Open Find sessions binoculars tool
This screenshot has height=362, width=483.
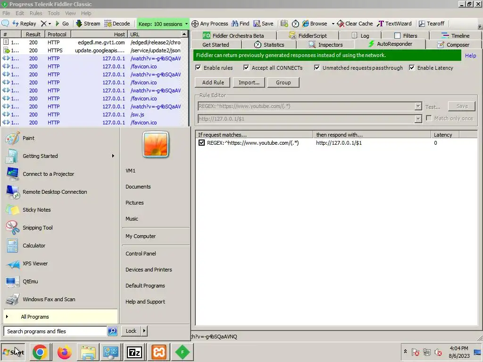pos(240,24)
